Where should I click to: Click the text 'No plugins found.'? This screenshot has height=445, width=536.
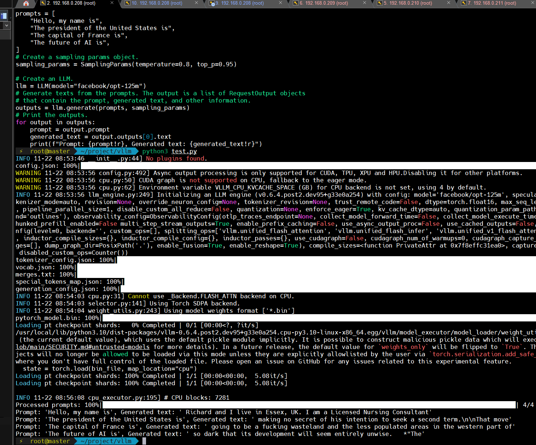[176, 158]
